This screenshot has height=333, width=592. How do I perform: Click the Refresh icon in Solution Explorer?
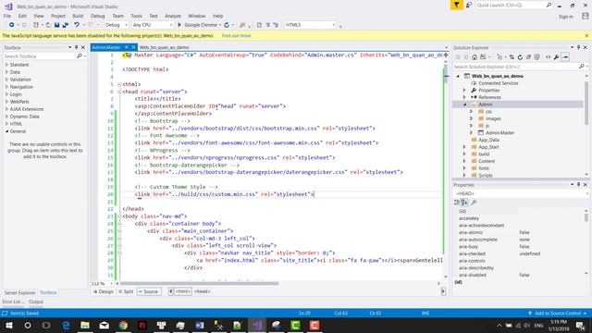(520, 57)
